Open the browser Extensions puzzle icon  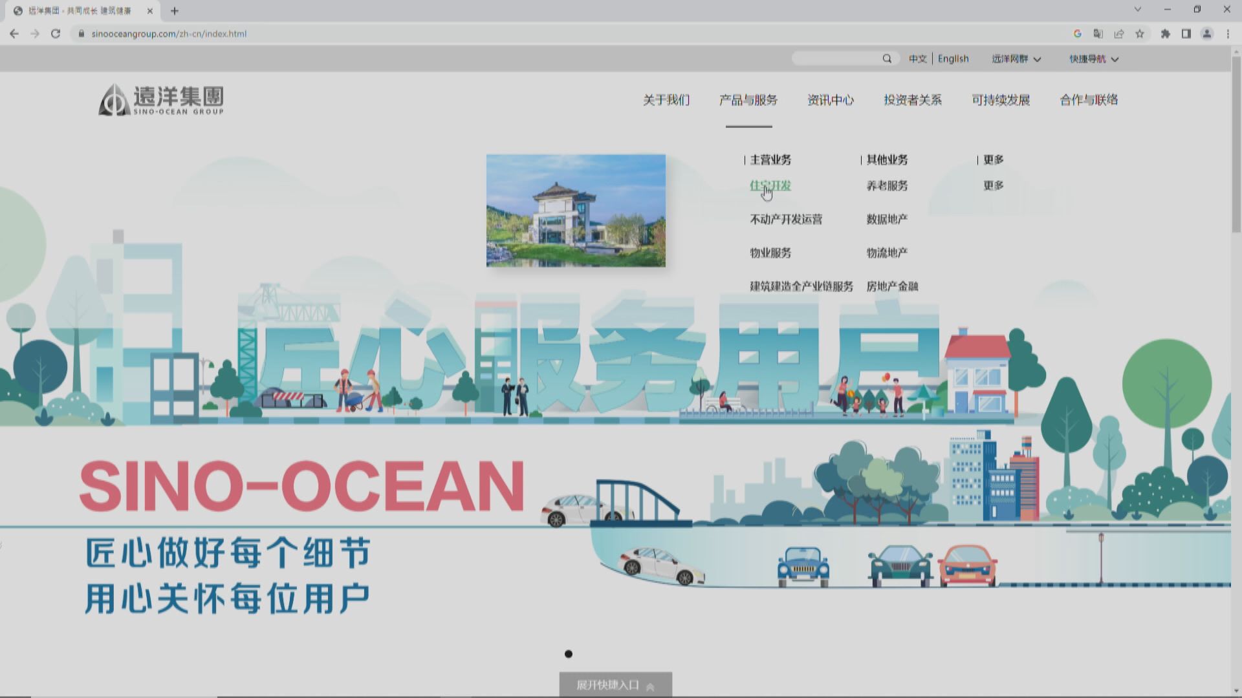(x=1164, y=34)
